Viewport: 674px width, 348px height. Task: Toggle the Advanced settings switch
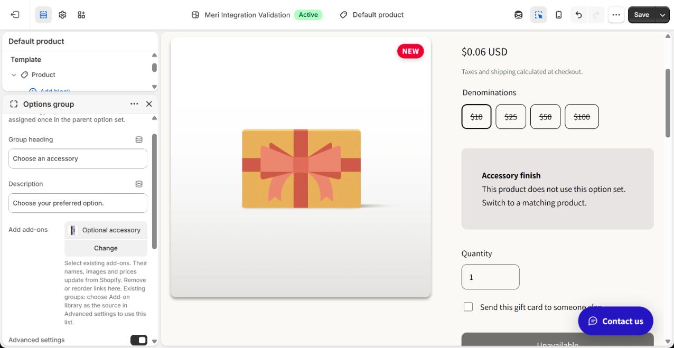point(139,340)
